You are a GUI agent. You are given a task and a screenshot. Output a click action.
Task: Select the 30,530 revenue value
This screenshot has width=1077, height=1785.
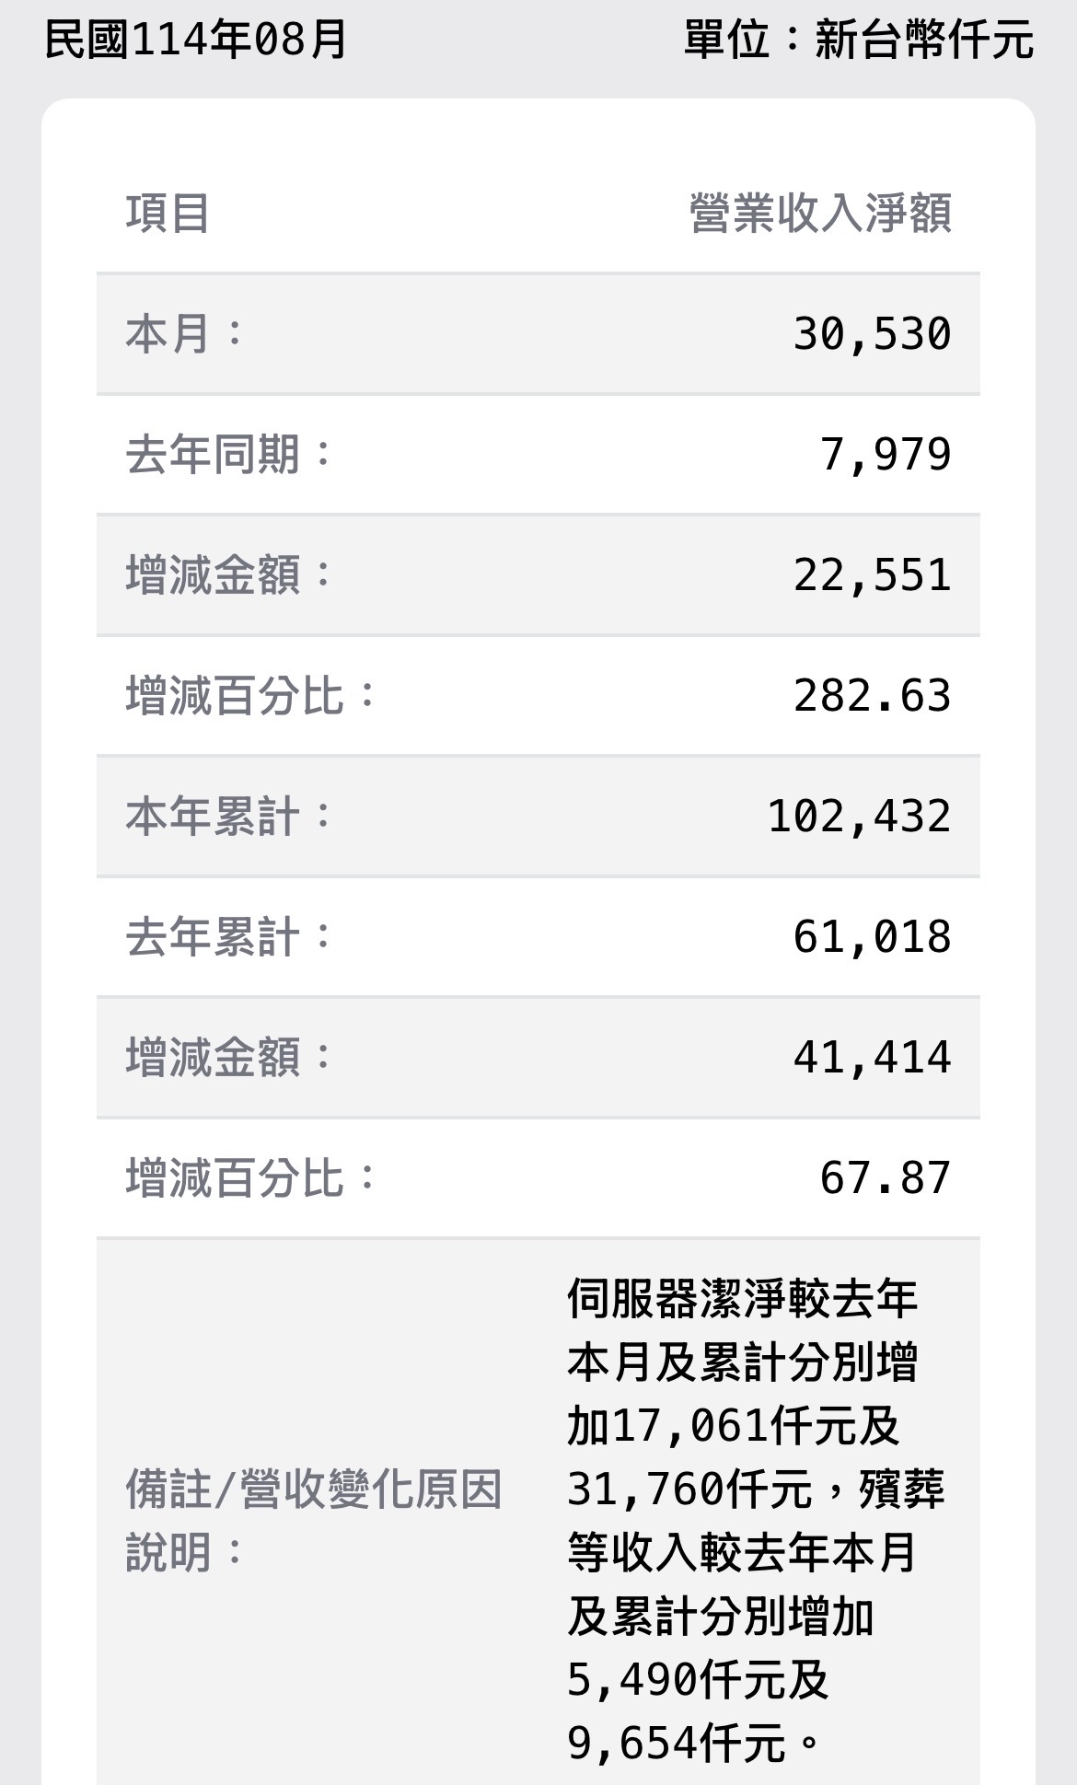pos(872,333)
